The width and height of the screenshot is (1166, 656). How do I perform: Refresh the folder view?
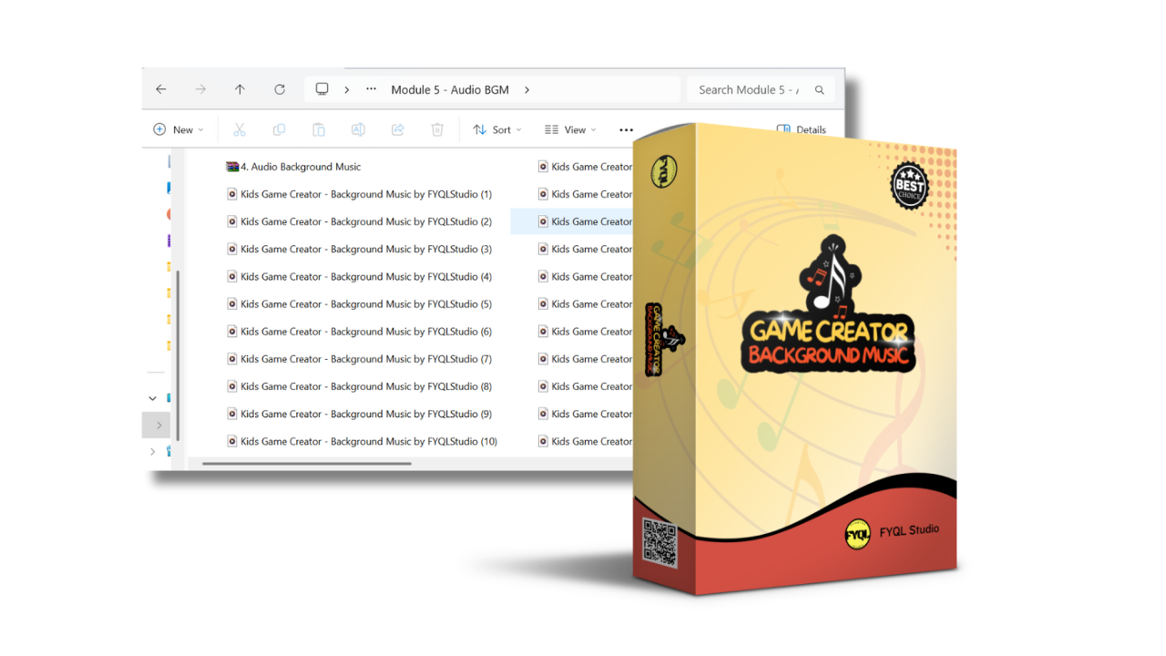280,89
